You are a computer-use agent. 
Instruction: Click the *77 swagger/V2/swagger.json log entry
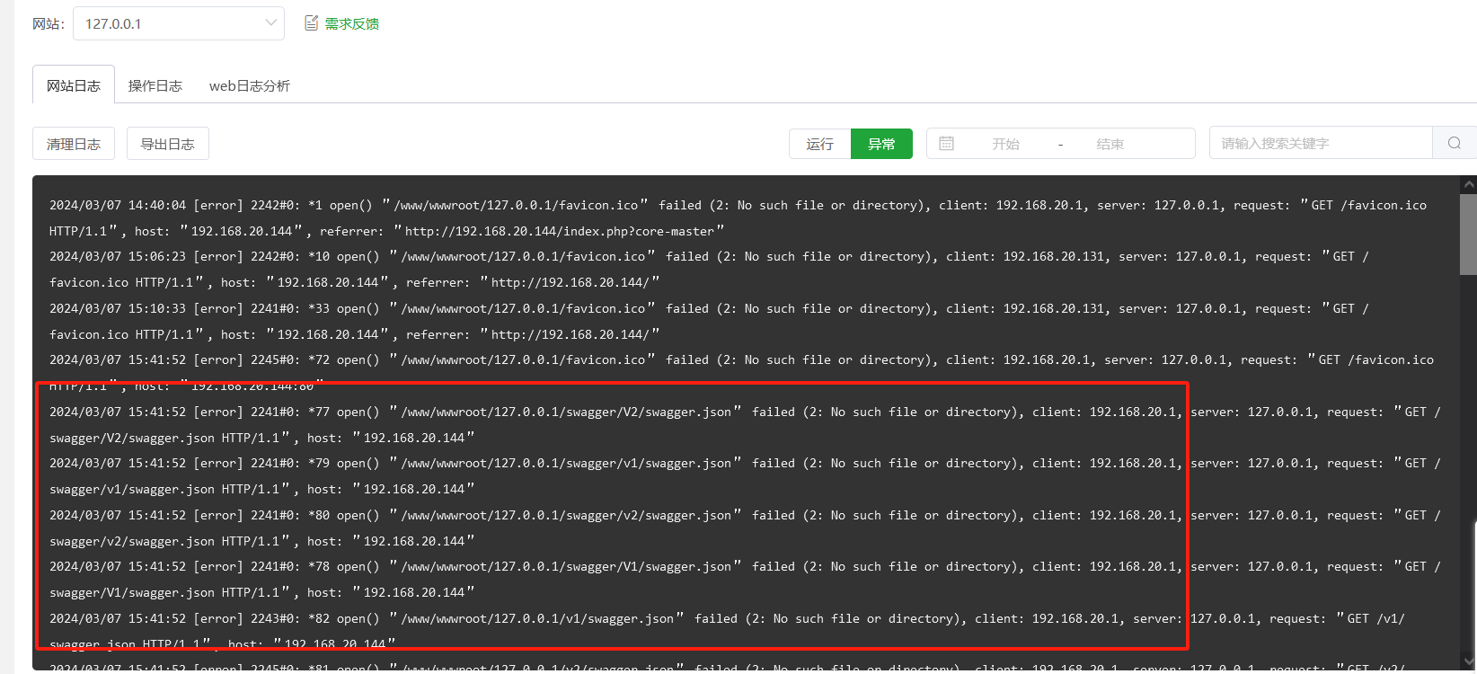[x=745, y=424]
